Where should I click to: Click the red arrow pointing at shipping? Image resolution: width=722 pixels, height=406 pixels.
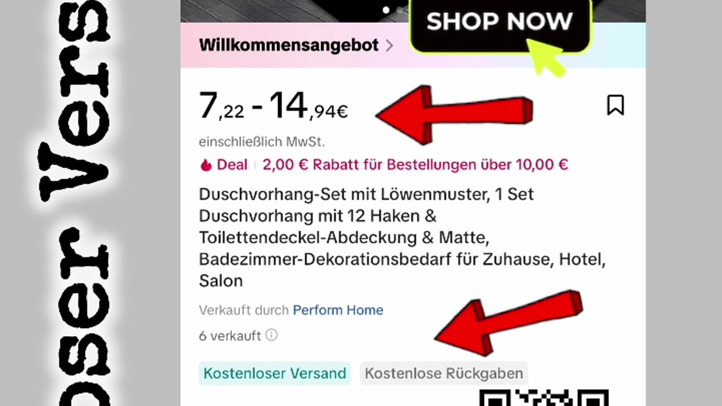(508, 323)
